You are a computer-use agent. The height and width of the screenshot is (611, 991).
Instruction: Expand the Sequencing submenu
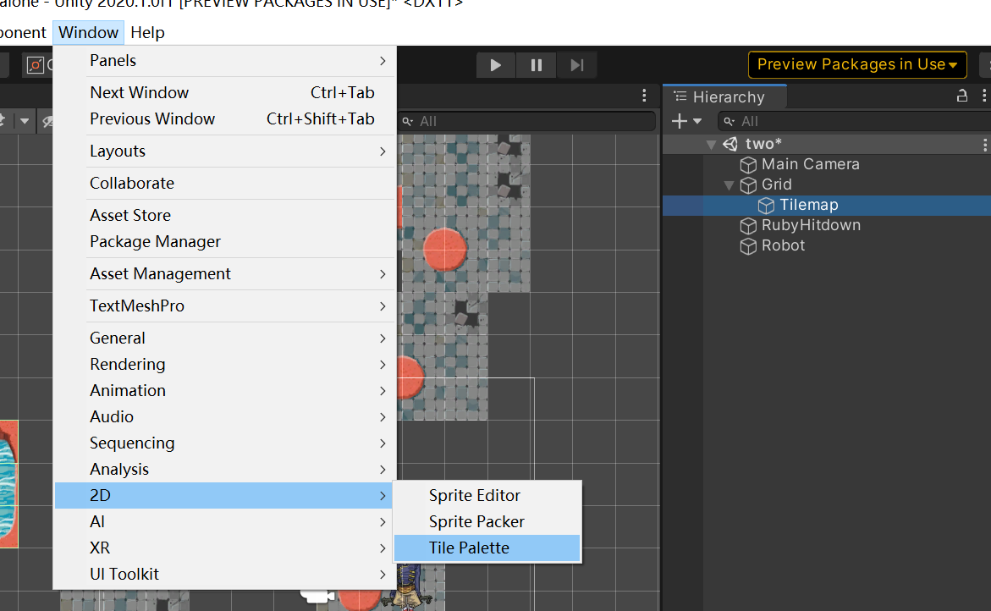click(x=225, y=443)
